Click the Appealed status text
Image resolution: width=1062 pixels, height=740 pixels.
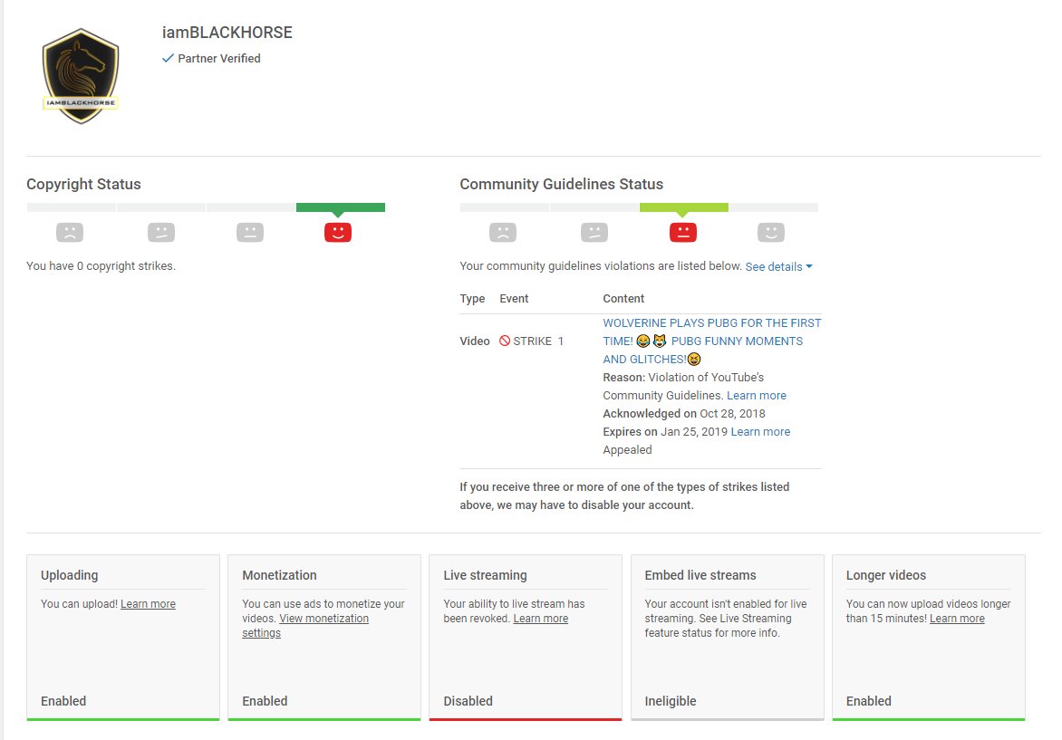point(627,450)
